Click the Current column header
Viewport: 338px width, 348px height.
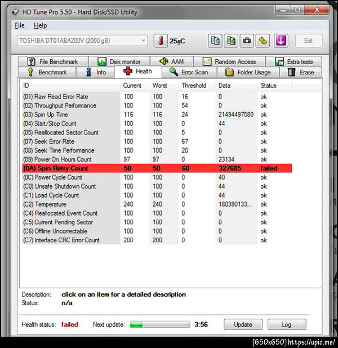[135, 86]
